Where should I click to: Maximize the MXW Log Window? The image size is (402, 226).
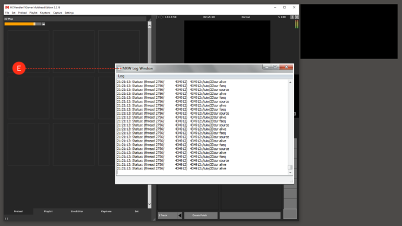pyautogui.click(x=275, y=67)
